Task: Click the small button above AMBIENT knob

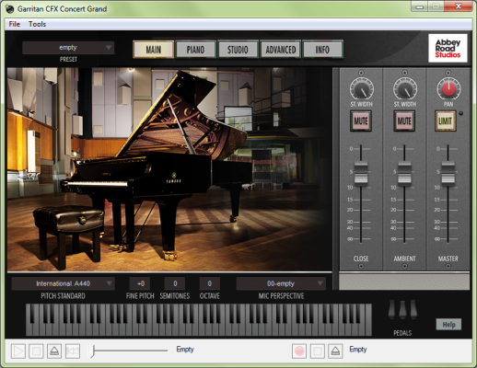Action: tap(404, 73)
